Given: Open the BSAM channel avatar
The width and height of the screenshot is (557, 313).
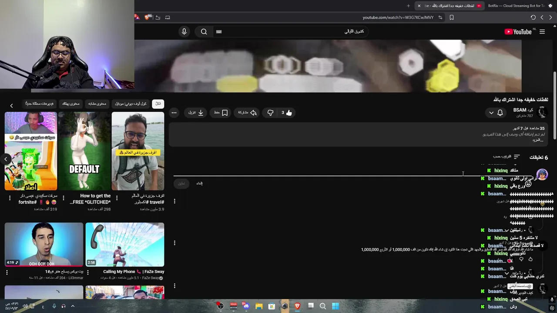Looking at the screenshot, I should [542, 112].
